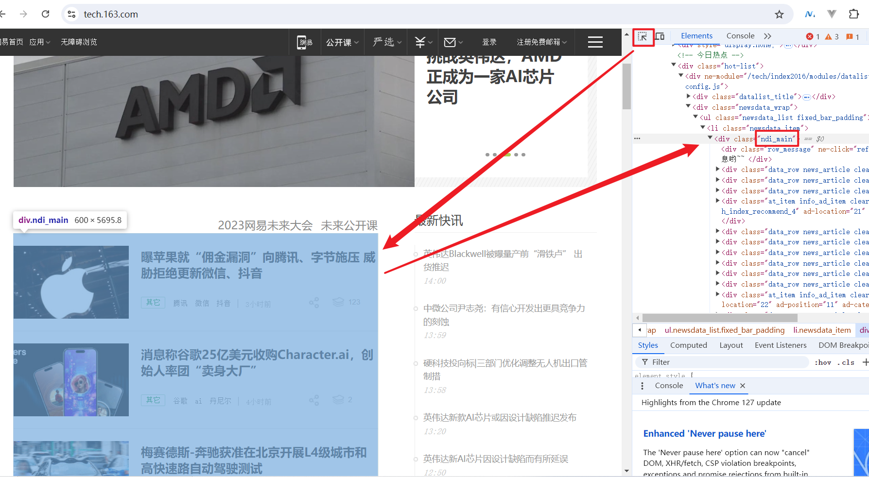Click the ul.newsdata_list.fixed_bar_padding breadcrumb

coord(724,330)
